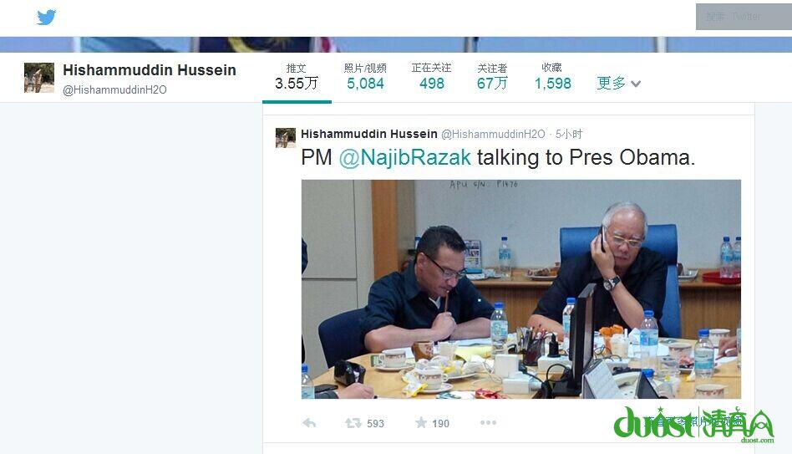This screenshot has width=792, height=454.
Task: Expand the 更多 dropdown menu
Action: [618, 83]
